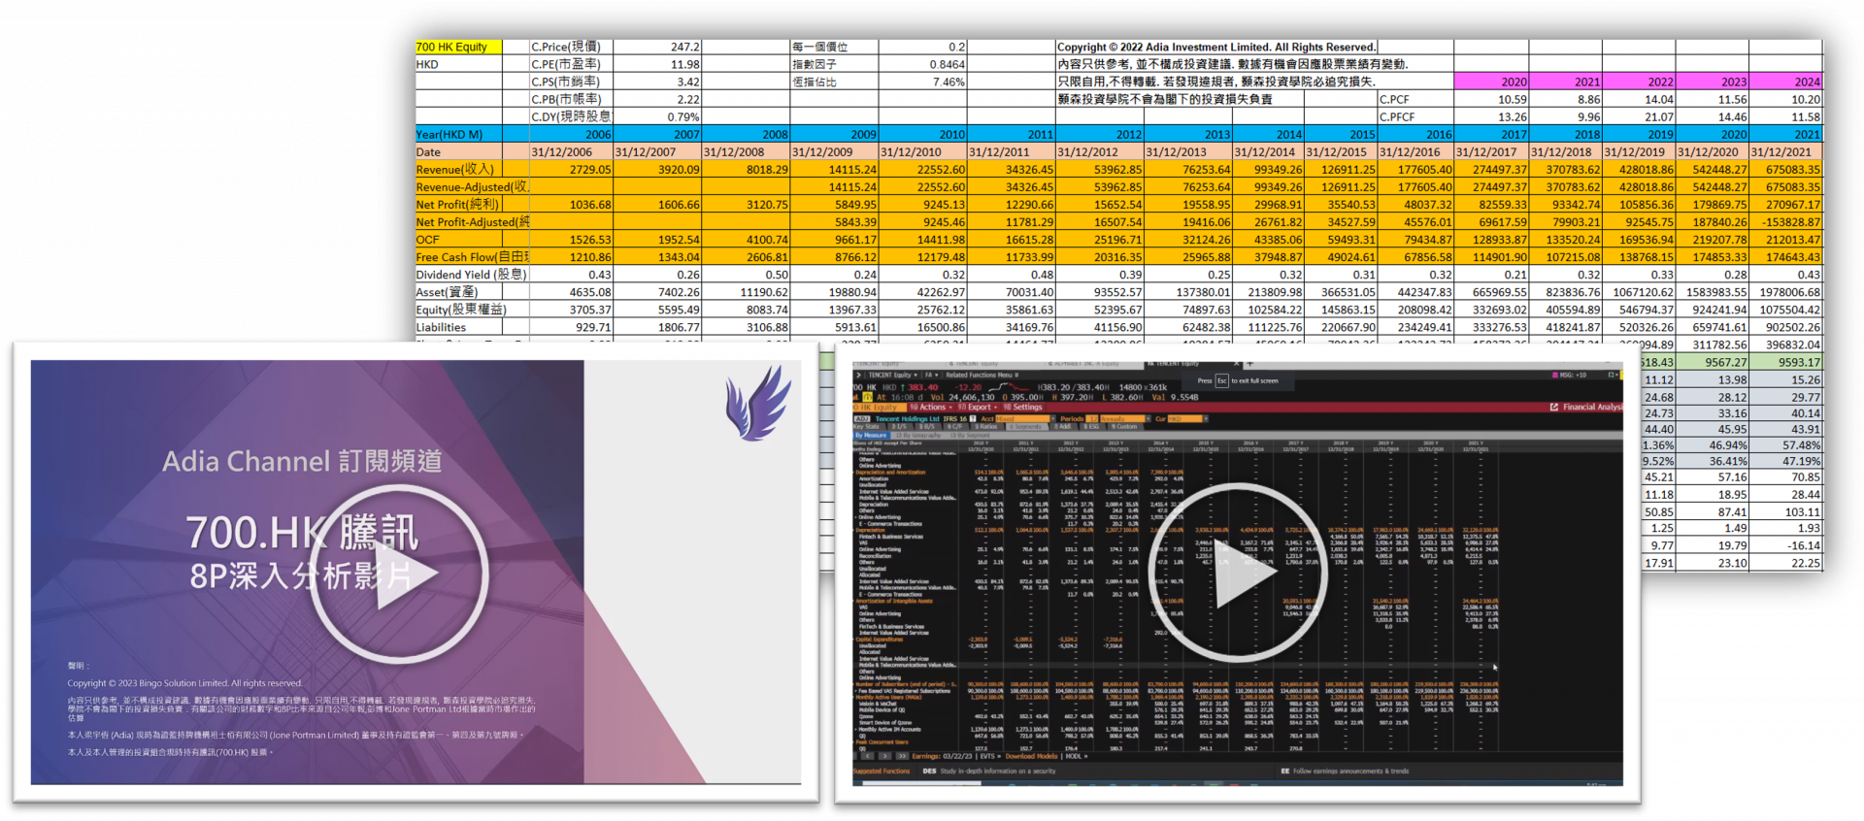Switch to the Ratios tab
The image size is (1864, 821).
click(x=987, y=427)
